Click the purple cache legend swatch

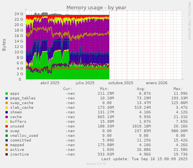[7, 117]
